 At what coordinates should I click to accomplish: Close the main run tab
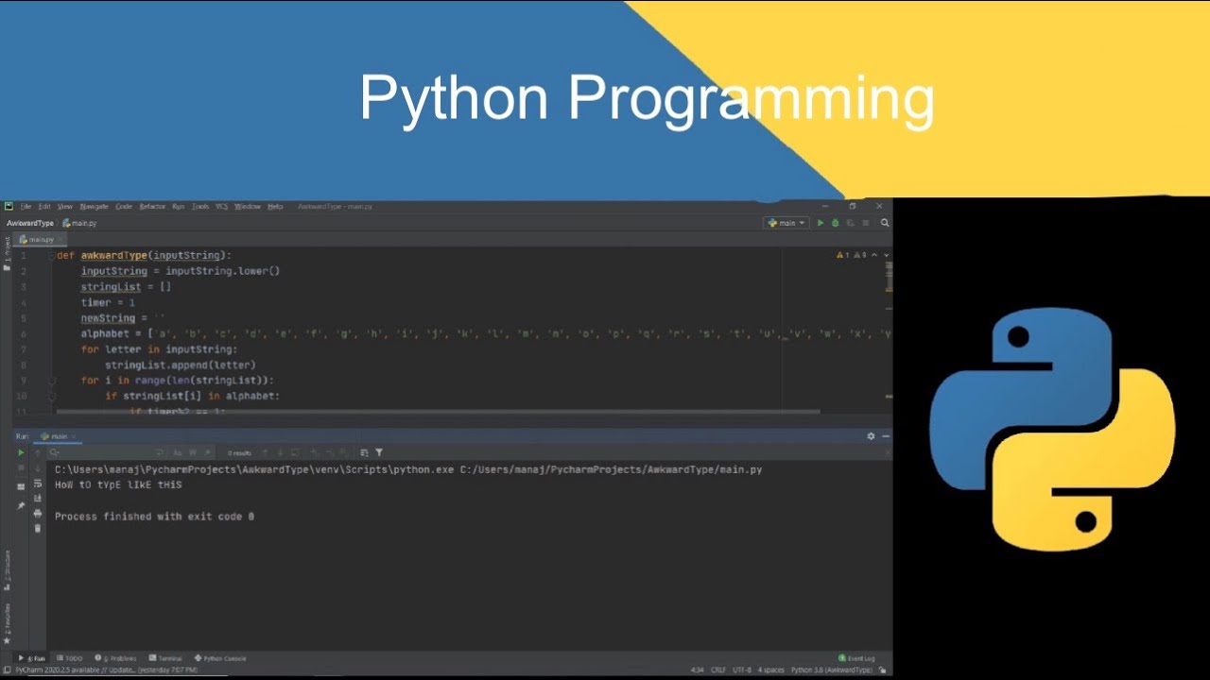pos(74,436)
